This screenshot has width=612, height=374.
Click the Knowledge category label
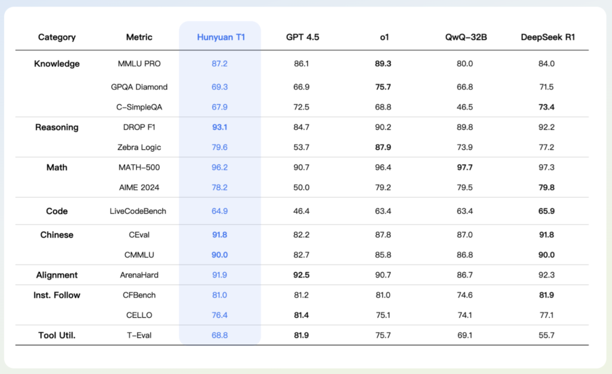tap(57, 64)
